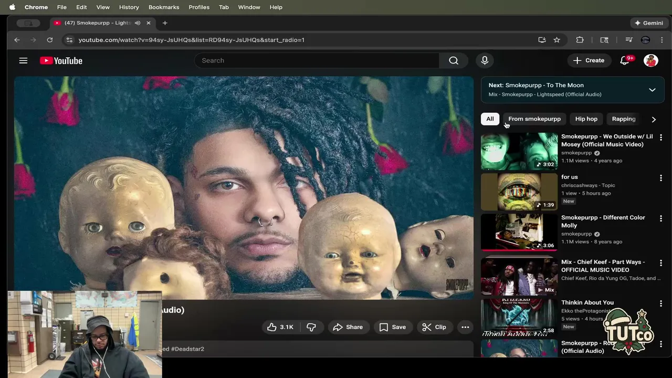Select the From smokepurpp chip
The width and height of the screenshot is (672, 378).
pos(534,119)
